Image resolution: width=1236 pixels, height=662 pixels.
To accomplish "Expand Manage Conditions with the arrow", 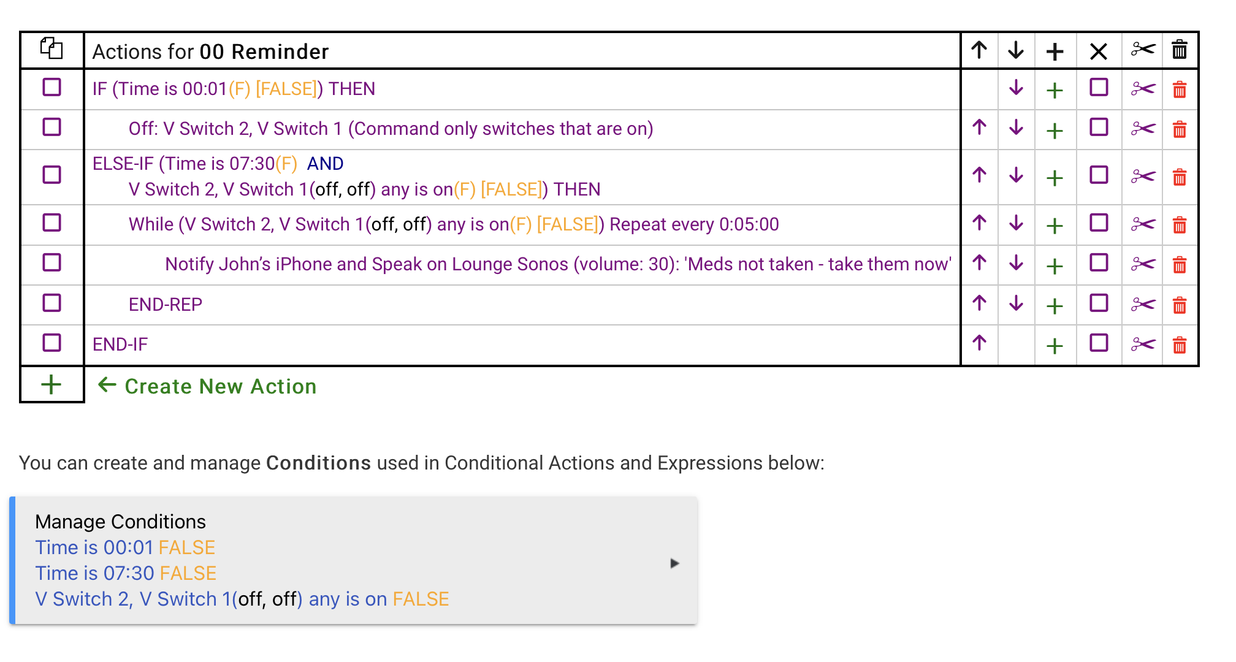I will point(674,563).
